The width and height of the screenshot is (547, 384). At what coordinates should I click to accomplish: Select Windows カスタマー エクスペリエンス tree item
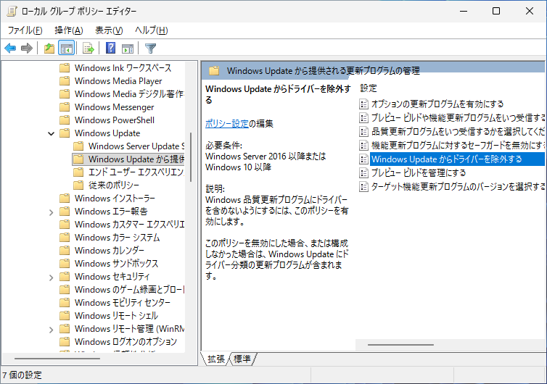(129, 225)
